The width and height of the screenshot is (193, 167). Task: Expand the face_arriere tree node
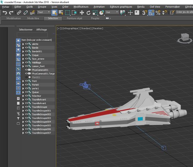tap(23, 59)
